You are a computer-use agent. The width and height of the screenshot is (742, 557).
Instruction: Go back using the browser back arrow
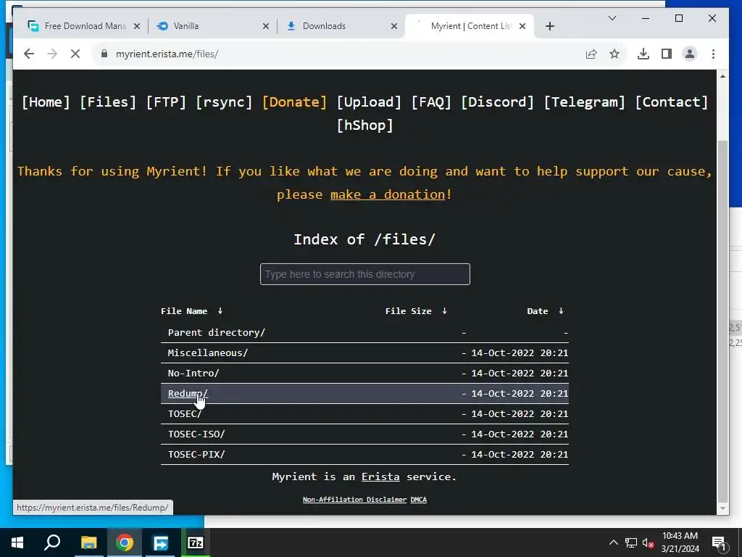pyautogui.click(x=29, y=54)
